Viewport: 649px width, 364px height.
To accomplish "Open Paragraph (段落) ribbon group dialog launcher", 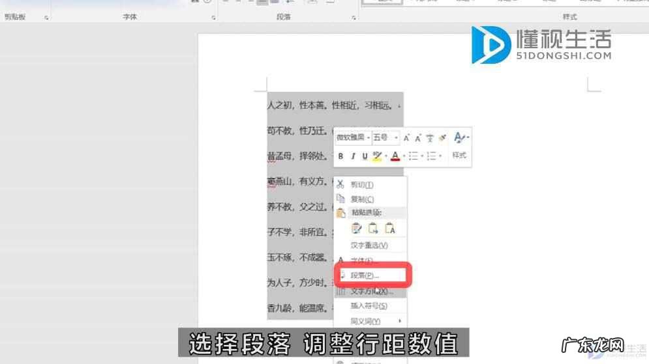I will 354,18.
